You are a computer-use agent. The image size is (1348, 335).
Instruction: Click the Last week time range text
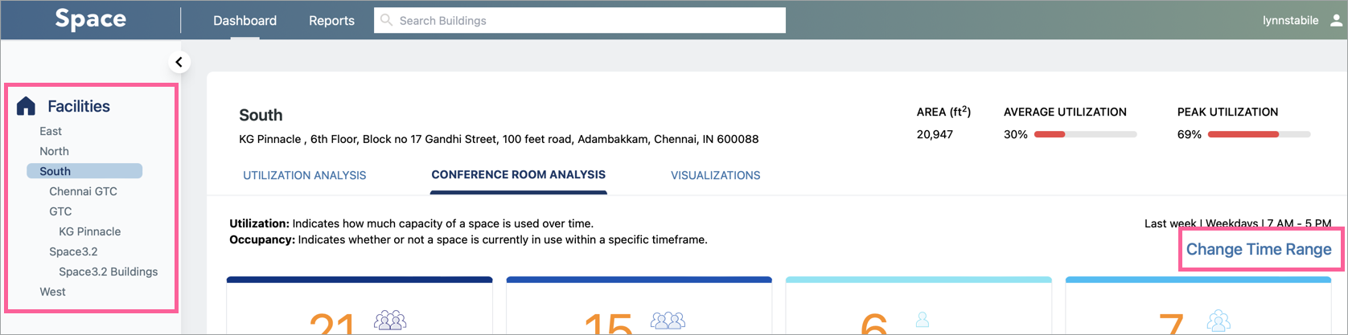1238,223
